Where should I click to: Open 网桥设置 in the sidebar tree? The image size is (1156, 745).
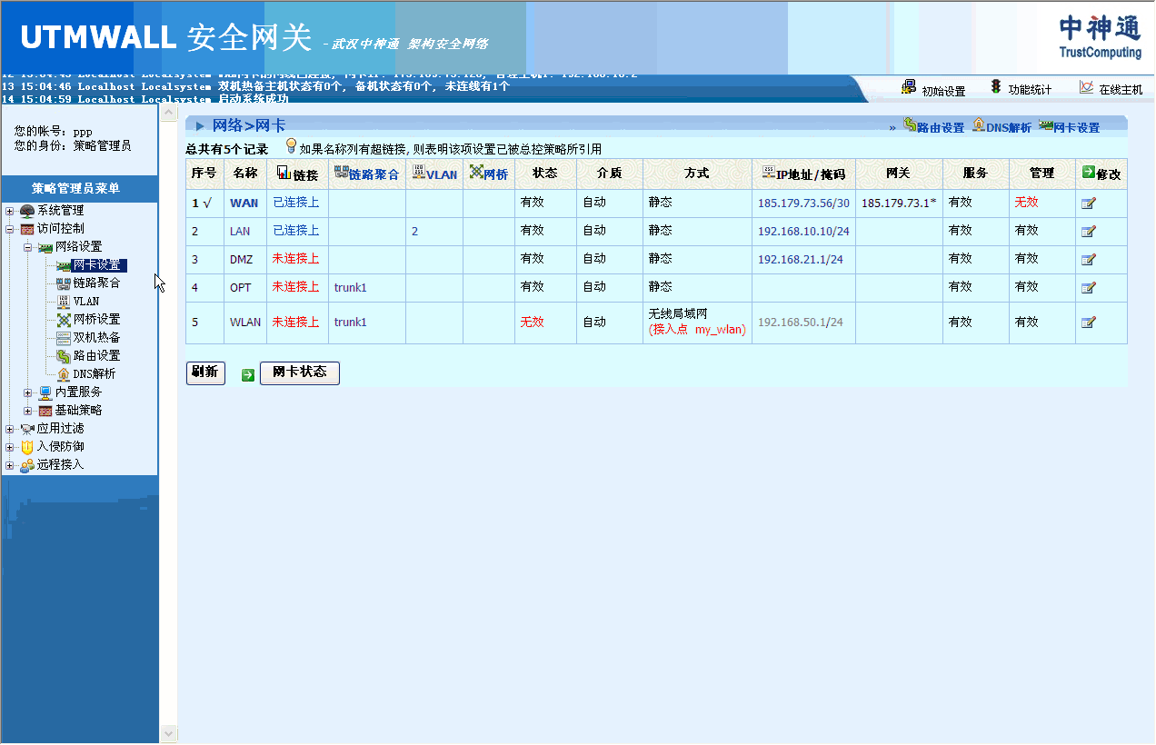96,320
